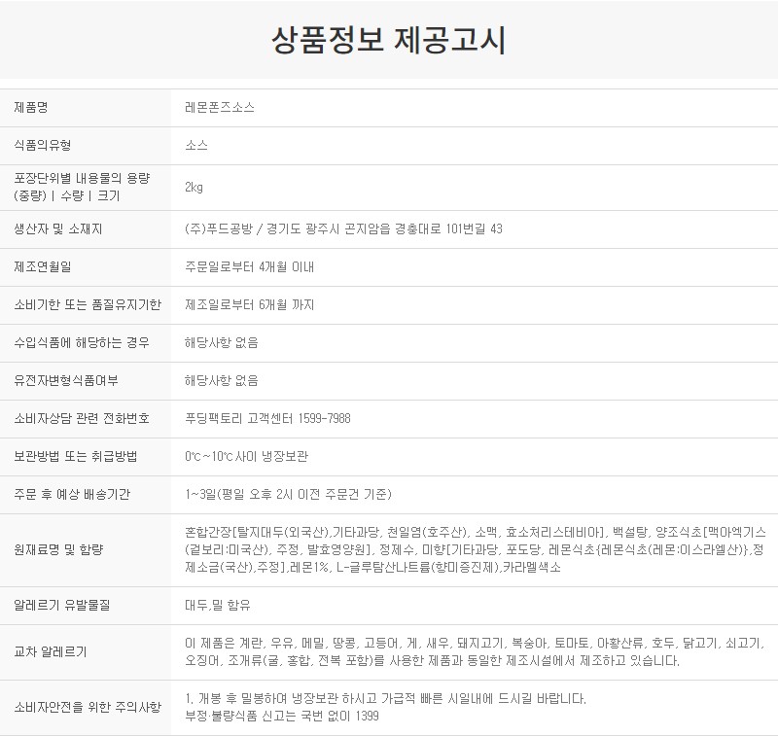Click the caution line 개봉 후 밀봉하여 냉장보관
This screenshot has height=736, width=778.
click(385, 699)
